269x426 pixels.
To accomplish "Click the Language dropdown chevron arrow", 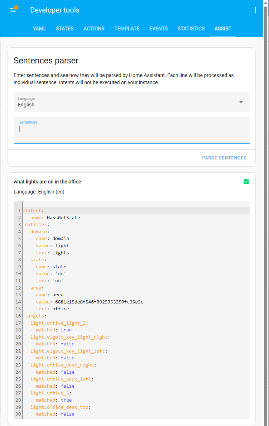I will click(241, 102).
